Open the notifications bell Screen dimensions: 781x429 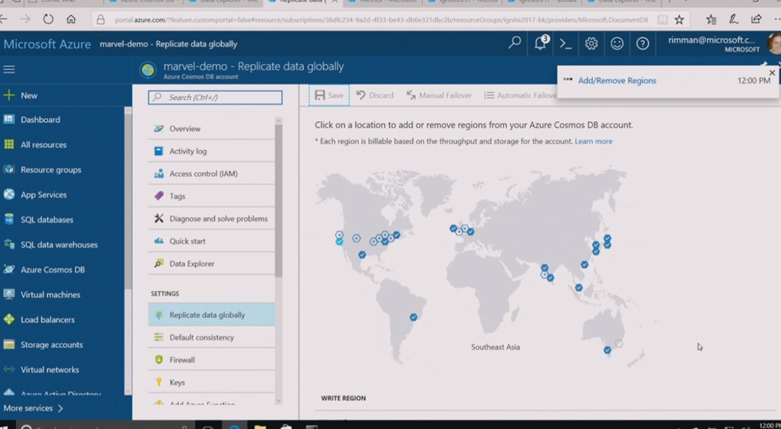540,44
